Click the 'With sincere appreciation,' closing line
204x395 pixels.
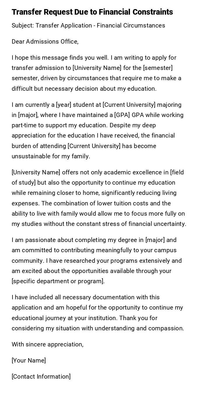[48, 344]
